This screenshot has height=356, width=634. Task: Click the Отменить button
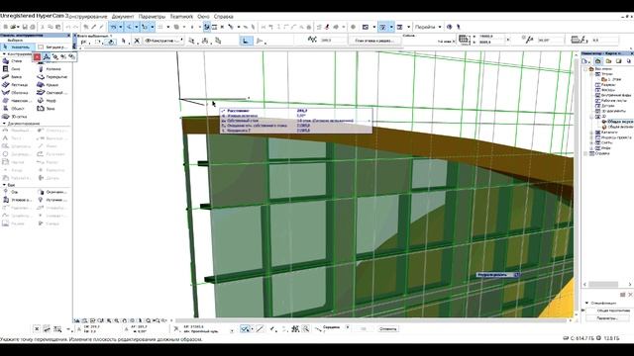[387, 329]
